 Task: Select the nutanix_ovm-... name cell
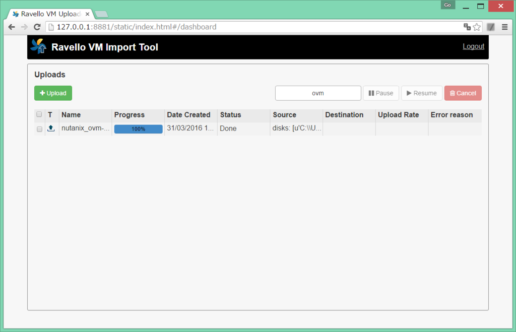coord(85,128)
